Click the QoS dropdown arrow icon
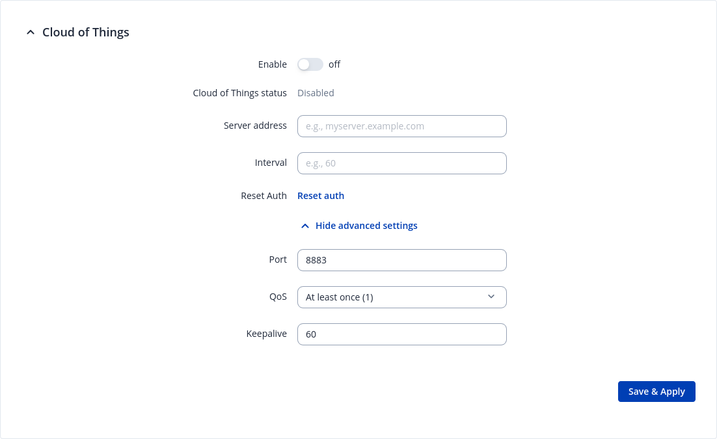This screenshot has height=439, width=717. pyautogui.click(x=491, y=297)
